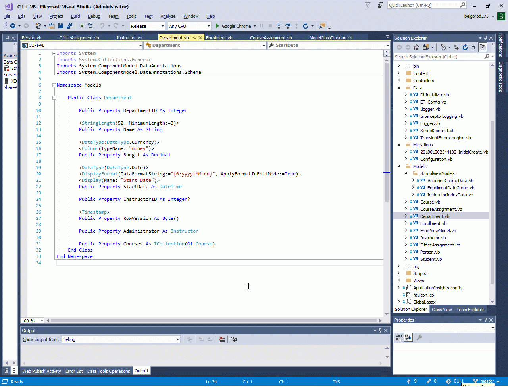Open the Analyze menu

pyautogui.click(x=168, y=16)
